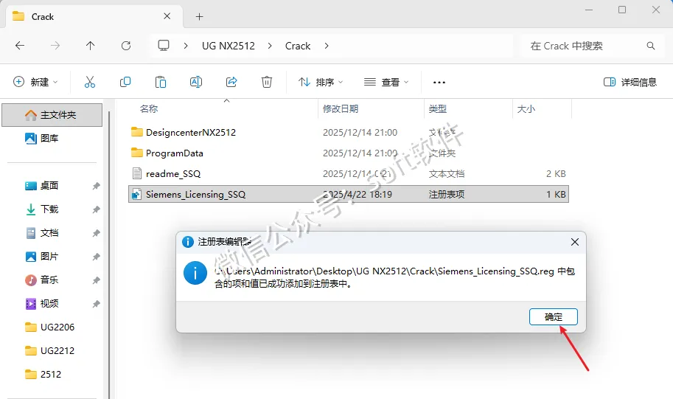This screenshot has width=673, height=399.
Task: Click the Share icon in toolbar
Action: click(231, 82)
